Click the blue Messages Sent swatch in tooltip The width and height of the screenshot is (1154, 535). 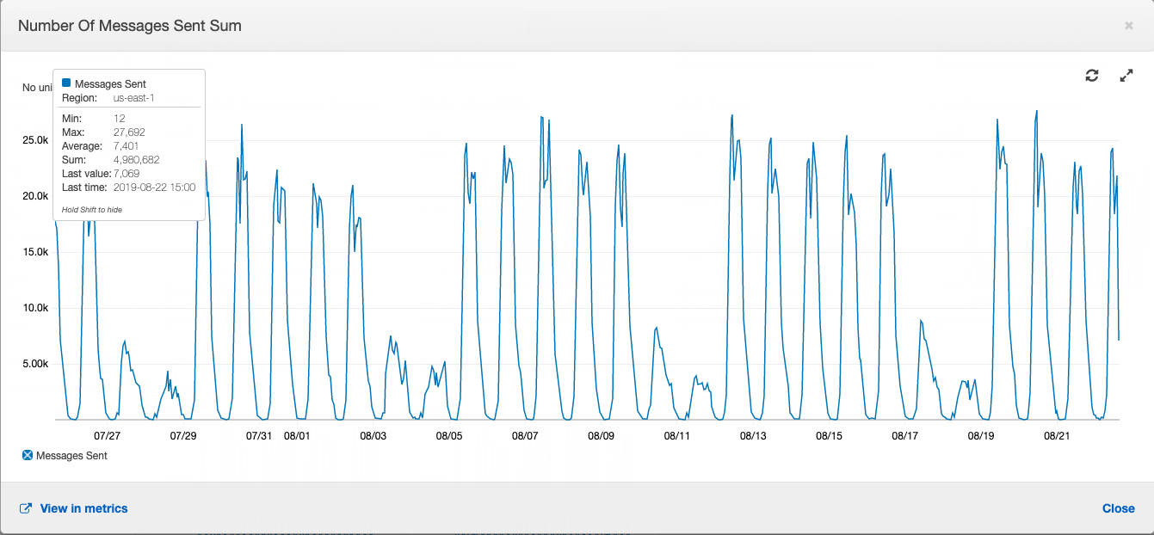tap(66, 83)
